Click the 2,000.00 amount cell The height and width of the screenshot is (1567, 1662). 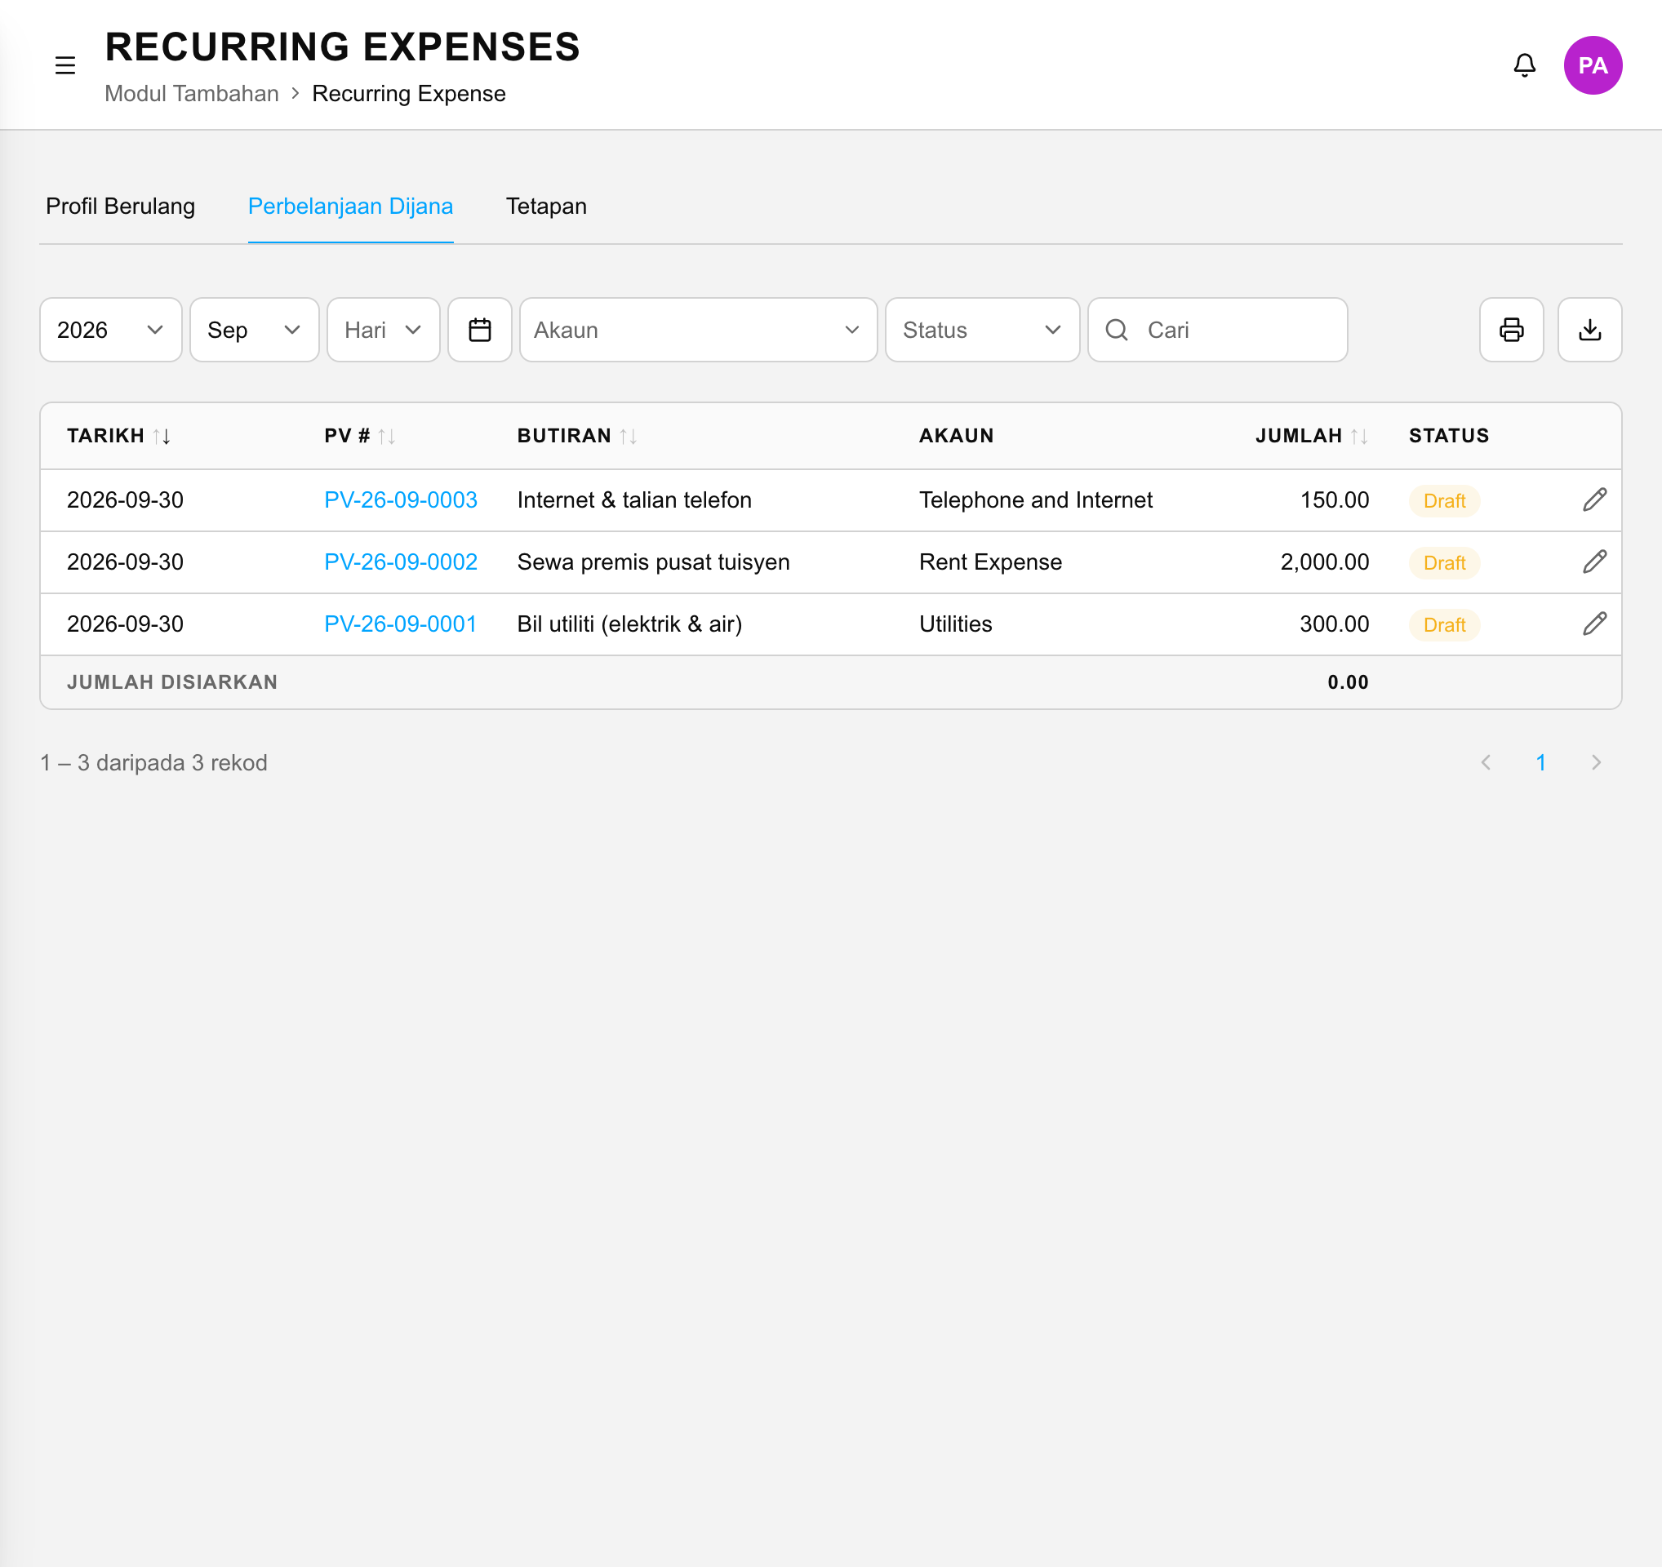pyautogui.click(x=1324, y=562)
